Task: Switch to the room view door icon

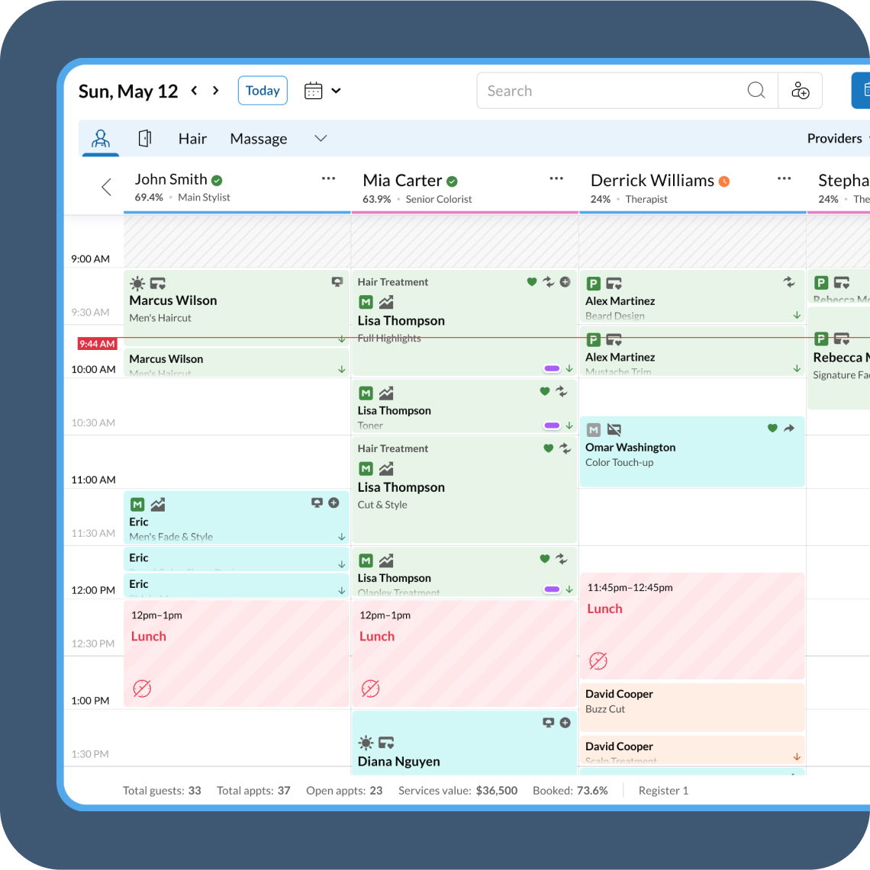Action: point(145,139)
